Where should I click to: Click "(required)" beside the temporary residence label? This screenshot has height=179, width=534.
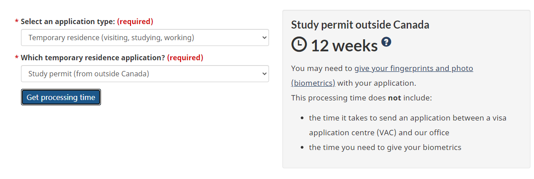pos(185,58)
